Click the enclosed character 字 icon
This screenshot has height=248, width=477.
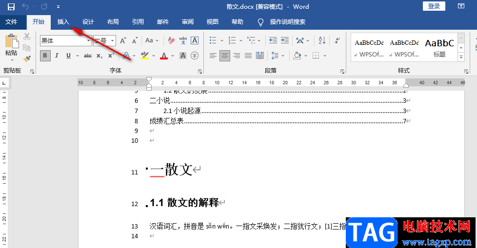pos(195,56)
